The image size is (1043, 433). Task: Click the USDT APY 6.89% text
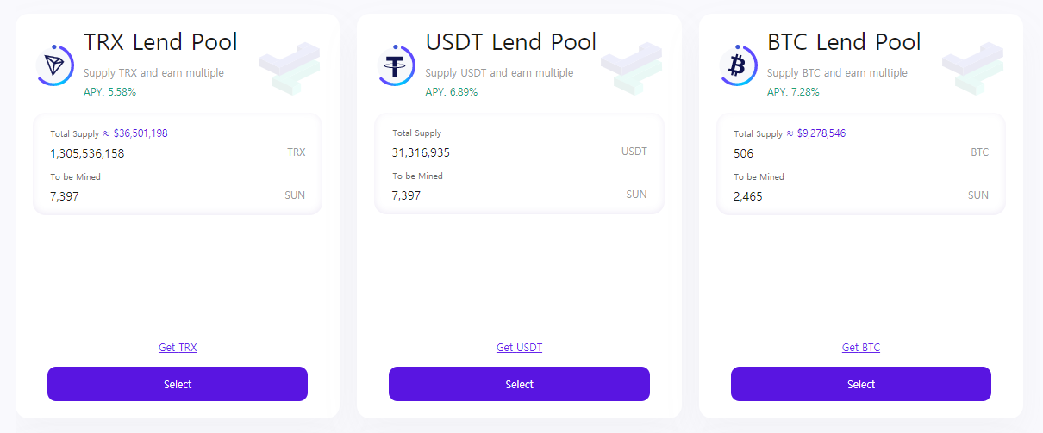coord(451,92)
